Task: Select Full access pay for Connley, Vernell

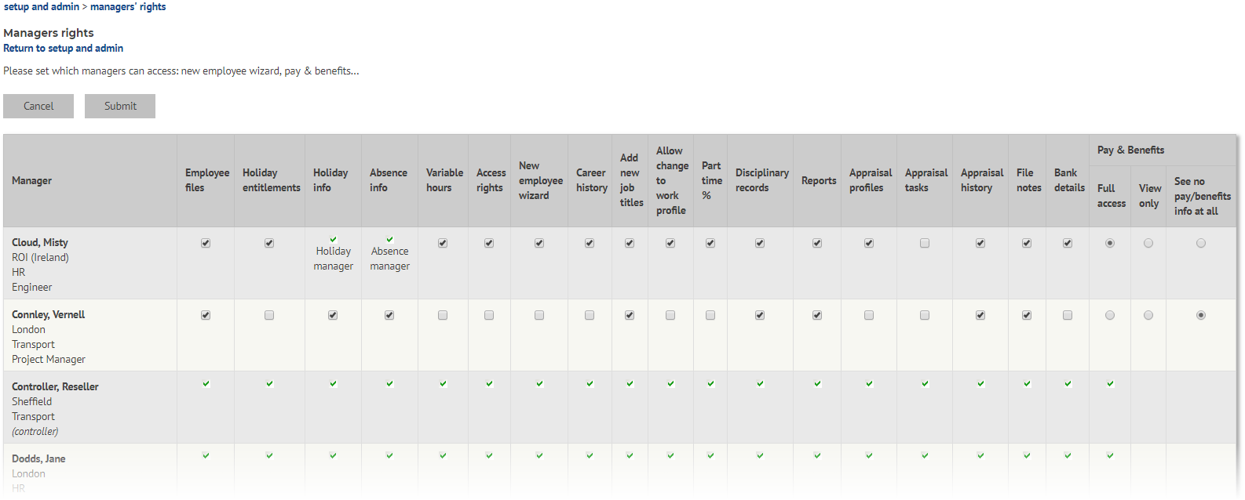Action: [1110, 315]
